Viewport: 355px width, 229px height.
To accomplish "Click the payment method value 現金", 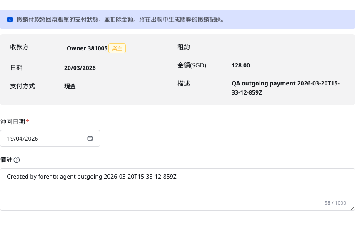I will tap(70, 86).
